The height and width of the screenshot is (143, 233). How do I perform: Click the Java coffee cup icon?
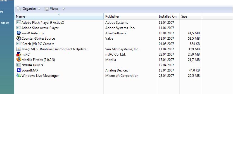[x=18, y=49]
